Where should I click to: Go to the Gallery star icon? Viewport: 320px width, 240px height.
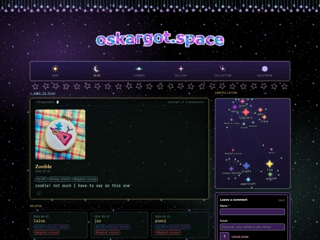coord(181,69)
